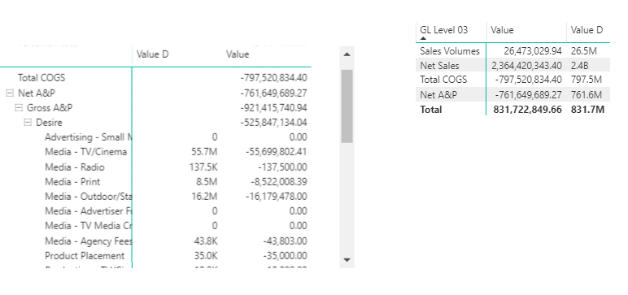628x295 pixels.
Task: Click the 16.2M Value D cell
Action: pyautogui.click(x=205, y=197)
